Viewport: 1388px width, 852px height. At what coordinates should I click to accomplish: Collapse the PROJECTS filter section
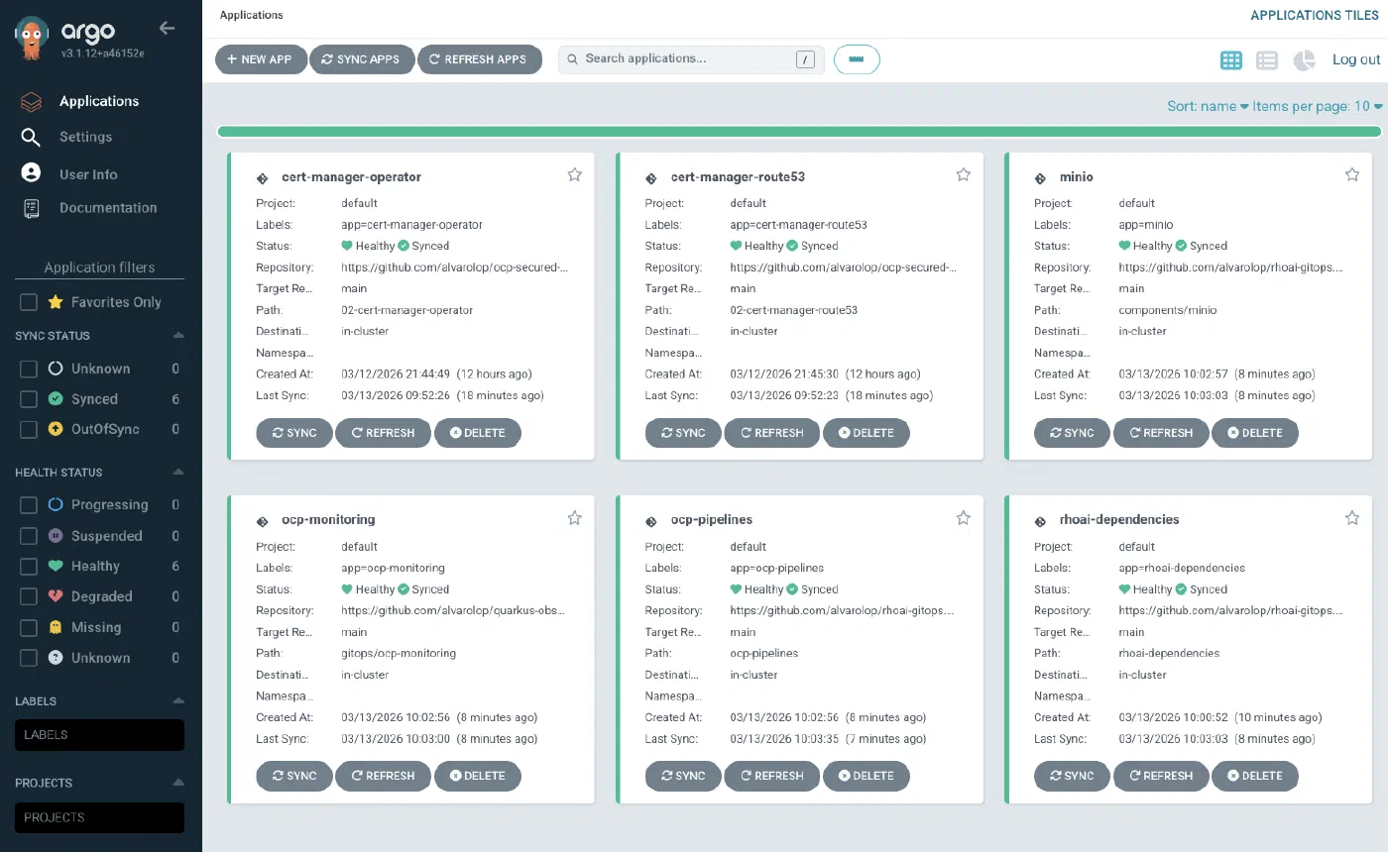tap(178, 783)
